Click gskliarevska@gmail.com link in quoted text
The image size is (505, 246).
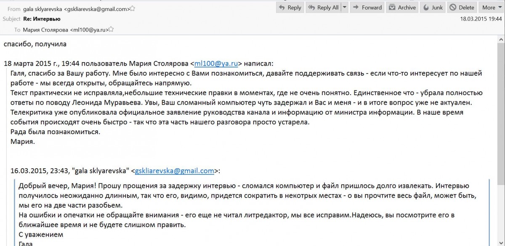(175, 171)
